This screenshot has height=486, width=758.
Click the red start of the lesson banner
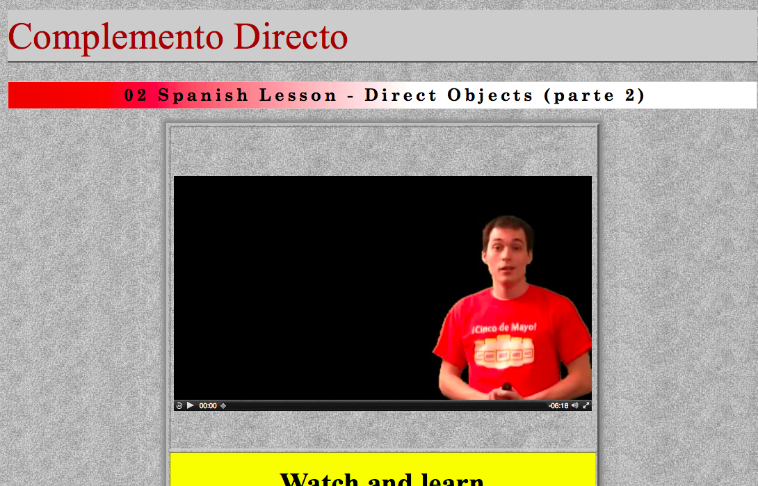click(63, 95)
